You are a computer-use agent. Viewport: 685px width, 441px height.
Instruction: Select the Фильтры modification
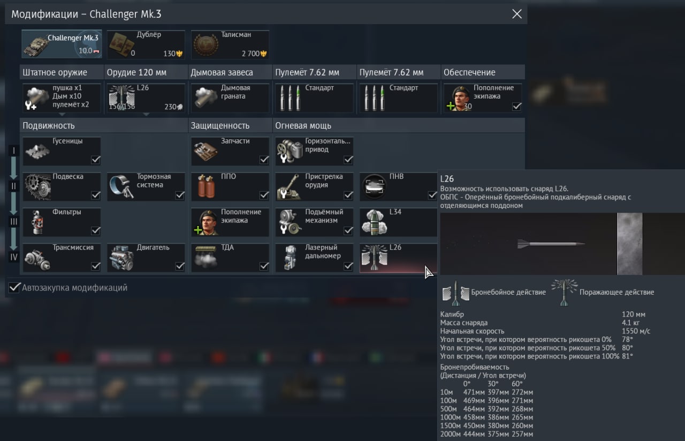coord(61,222)
